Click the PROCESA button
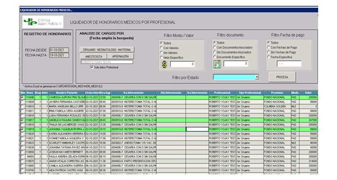The height and width of the screenshot is (180, 337). (x=282, y=77)
